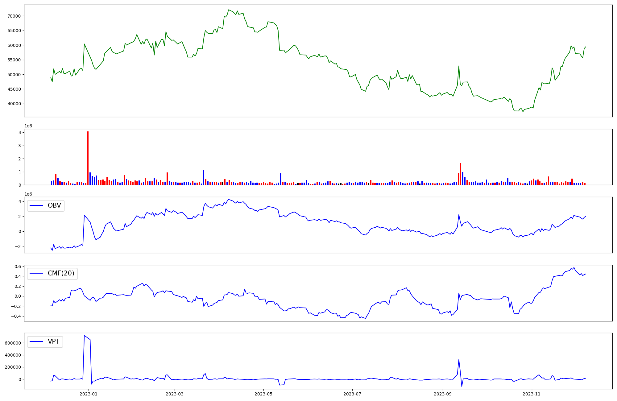Click the 55000 price axis tick
This screenshot has width=617, height=401.
click(14, 60)
